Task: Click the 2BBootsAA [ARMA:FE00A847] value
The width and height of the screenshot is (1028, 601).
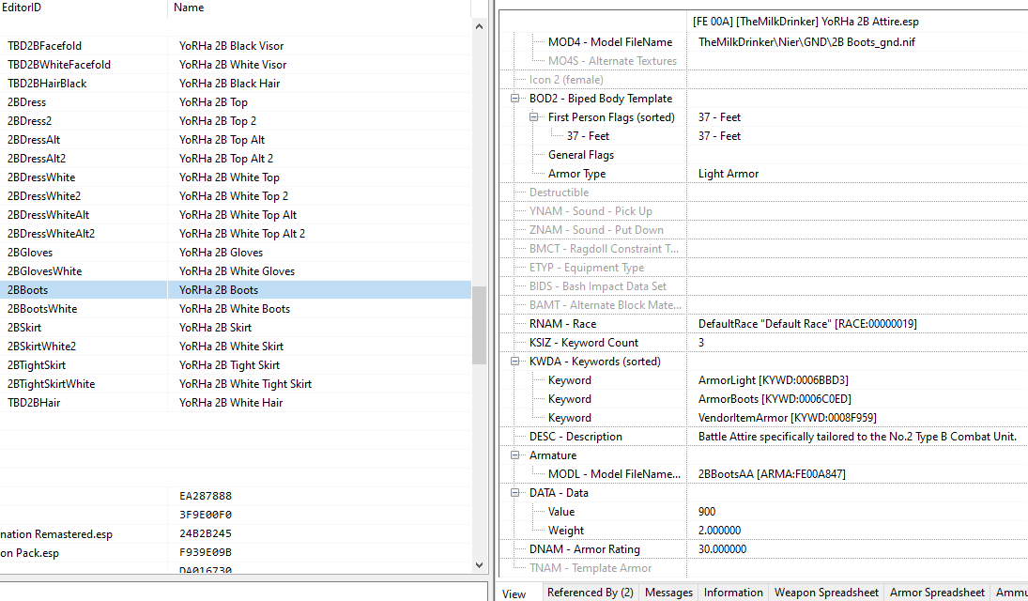Action: click(772, 474)
